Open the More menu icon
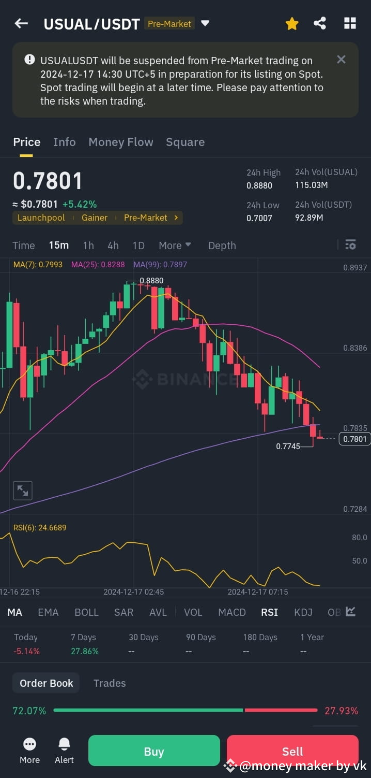The height and width of the screenshot is (778, 371). pyautogui.click(x=29, y=751)
